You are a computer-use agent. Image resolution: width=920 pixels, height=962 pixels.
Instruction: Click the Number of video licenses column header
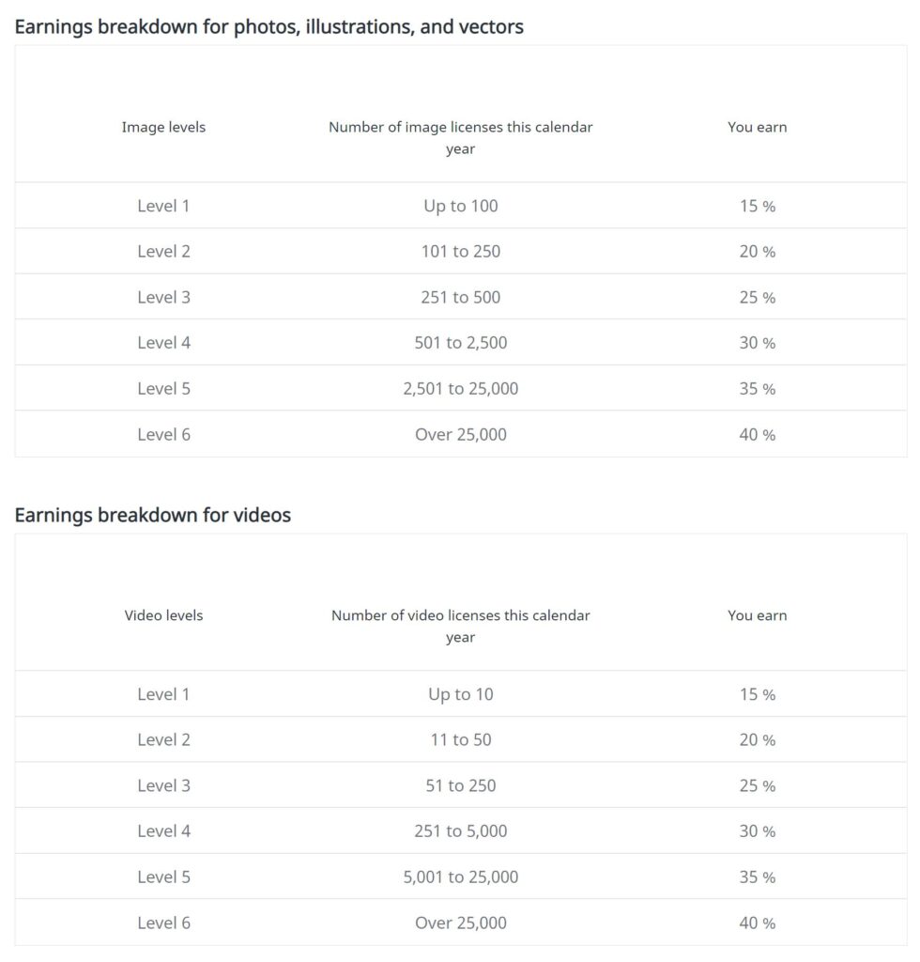point(460,626)
